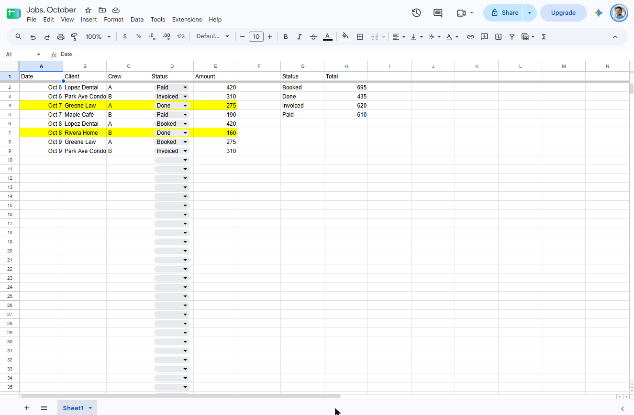Screen dimensions: 634x415
Task: Apply italic formatting
Action: 300,37
